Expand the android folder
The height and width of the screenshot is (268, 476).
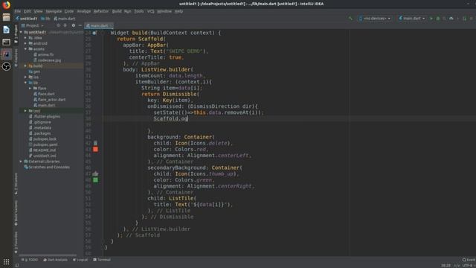pos(25,43)
